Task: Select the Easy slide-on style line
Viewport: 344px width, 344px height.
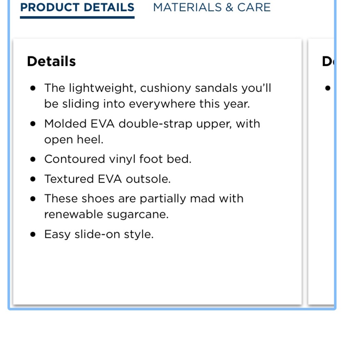Action: click(99, 234)
